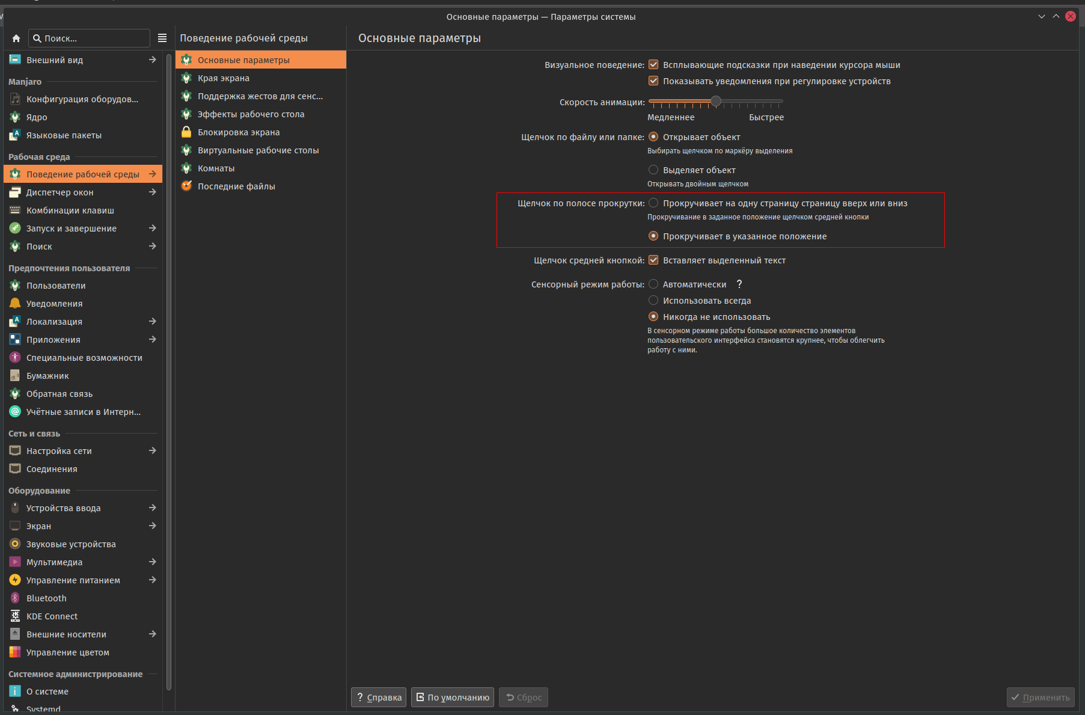
Task: Open Основные параметры page
Action: click(x=260, y=60)
